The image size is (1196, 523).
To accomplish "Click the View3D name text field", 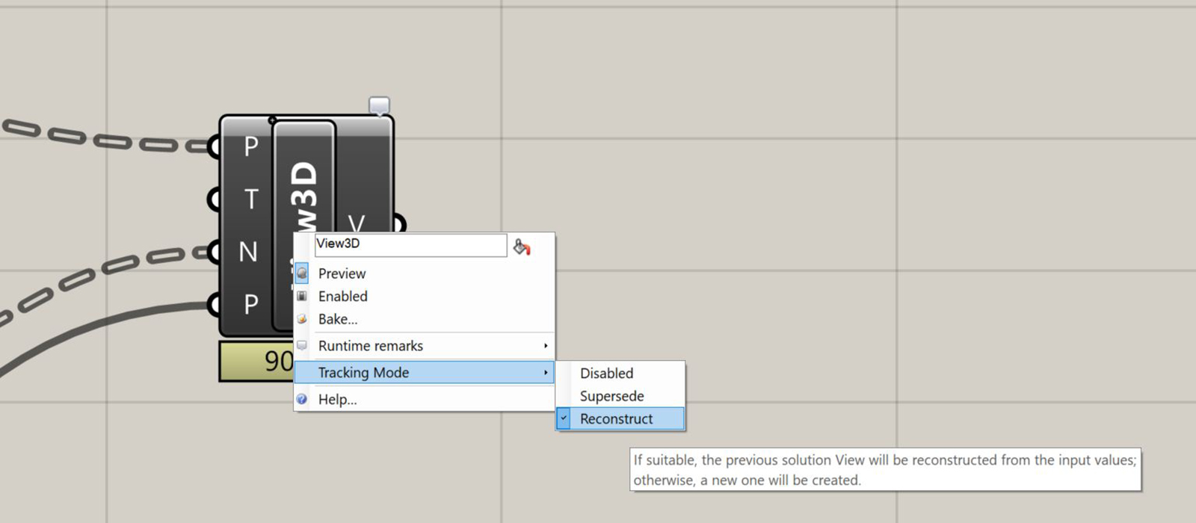I will pyautogui.click(x=410, y=244).
